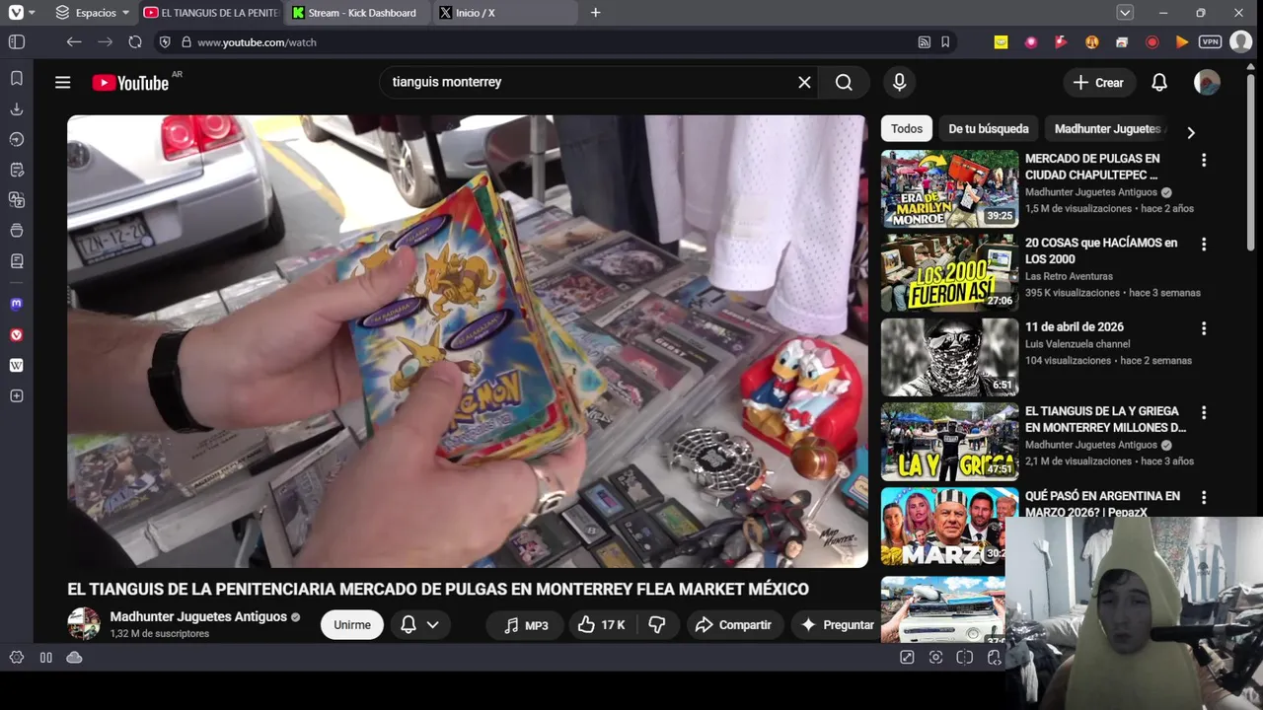Open the Vivaldi history panel

16,139
